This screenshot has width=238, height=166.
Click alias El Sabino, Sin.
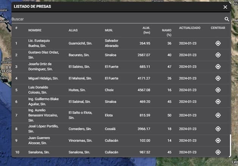pyautogui.click(x=79, y=67)
